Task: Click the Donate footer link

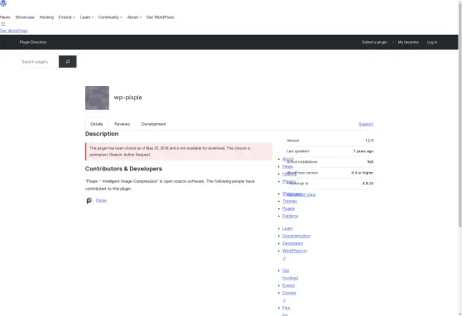Action: tap(289, 293)
